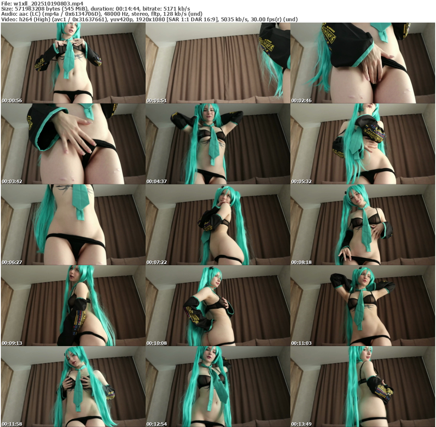The height and width of the screenshot is (427, 436).
Task: Select the frame at 00:01:51
Action: pyautogui.click(x=218, y=63)
